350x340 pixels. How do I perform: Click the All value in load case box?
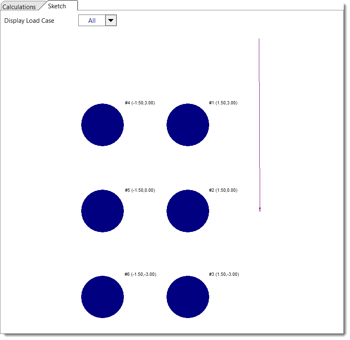click(x=92, y=21)
